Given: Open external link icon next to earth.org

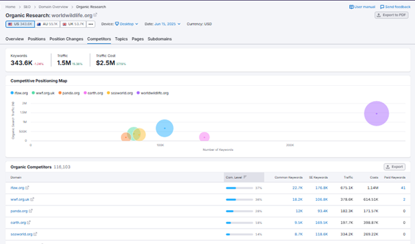Looking at the screenshot, I should pyautogui.click(x=29, y=223).
